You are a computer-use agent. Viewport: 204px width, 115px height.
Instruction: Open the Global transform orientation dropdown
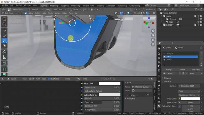point(75,10)
